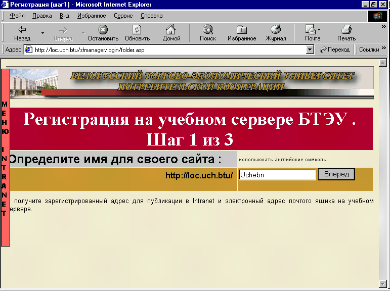This screenshot has width=390, height=291.
Task: Print the page with Печать
Action: click(346, 33)
